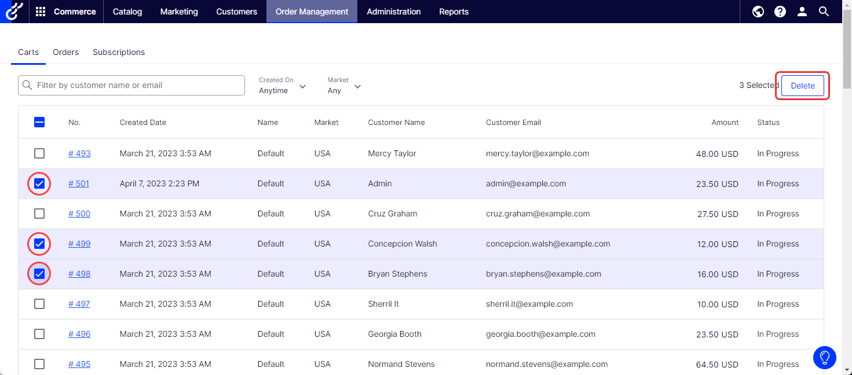This screenshot has height=375, width=852.
Task: Click email georgia.booth@example.com
Action: click(x=541, y=334)
